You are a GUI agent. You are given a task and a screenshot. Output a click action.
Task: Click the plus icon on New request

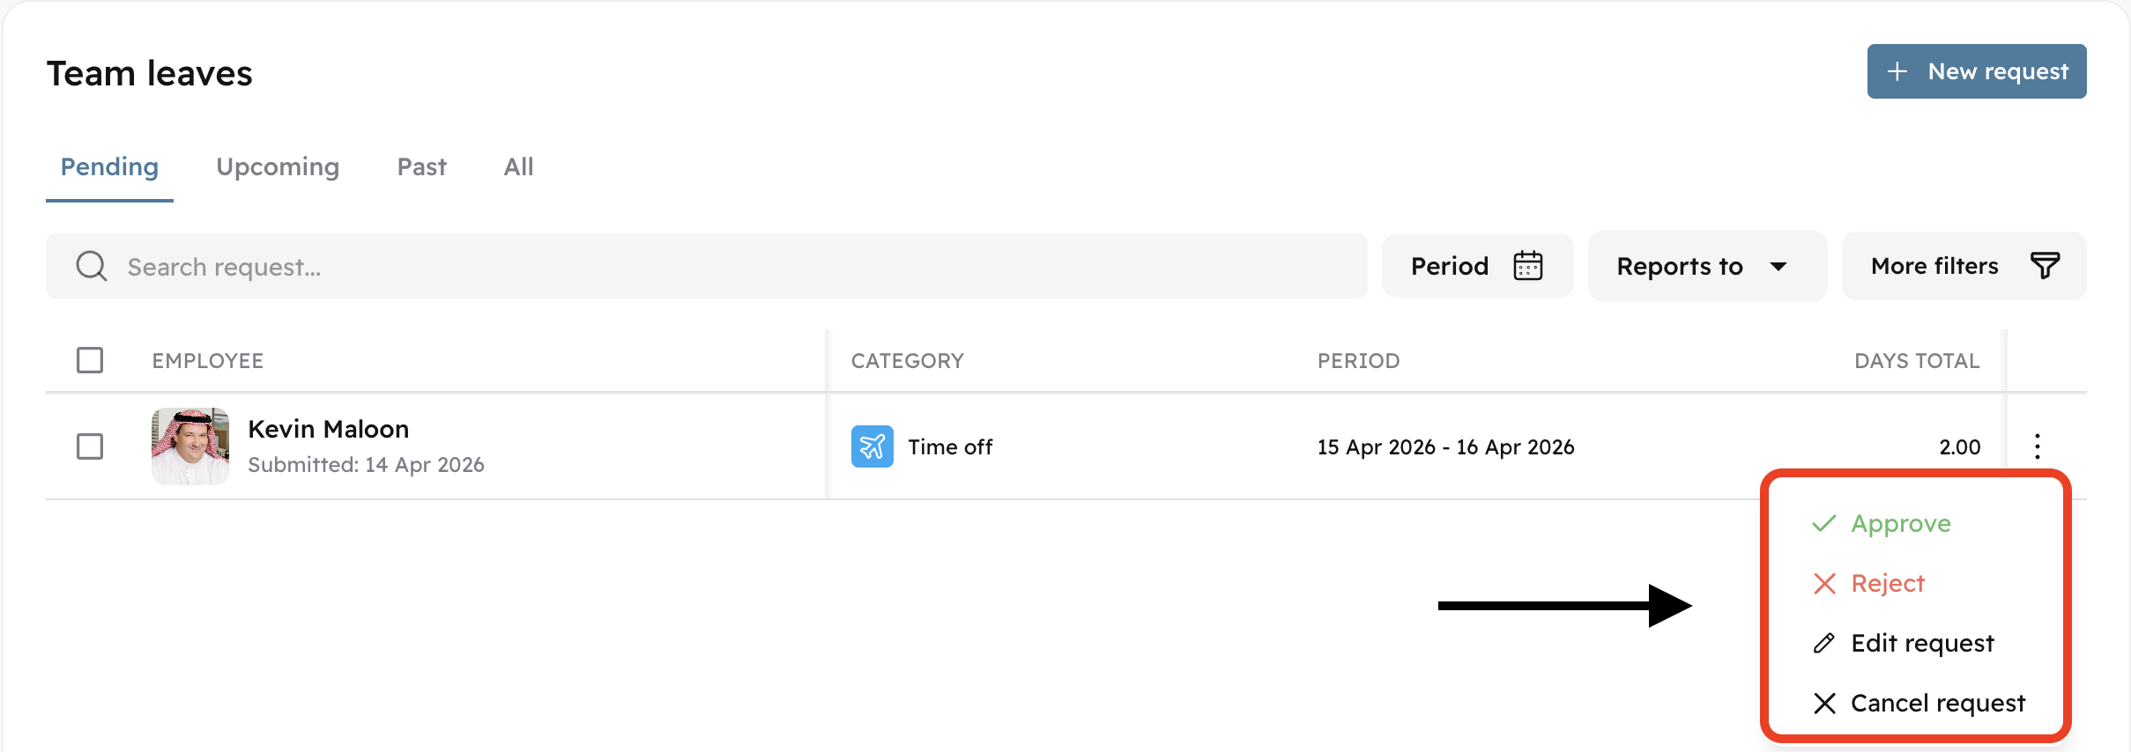1897,70
